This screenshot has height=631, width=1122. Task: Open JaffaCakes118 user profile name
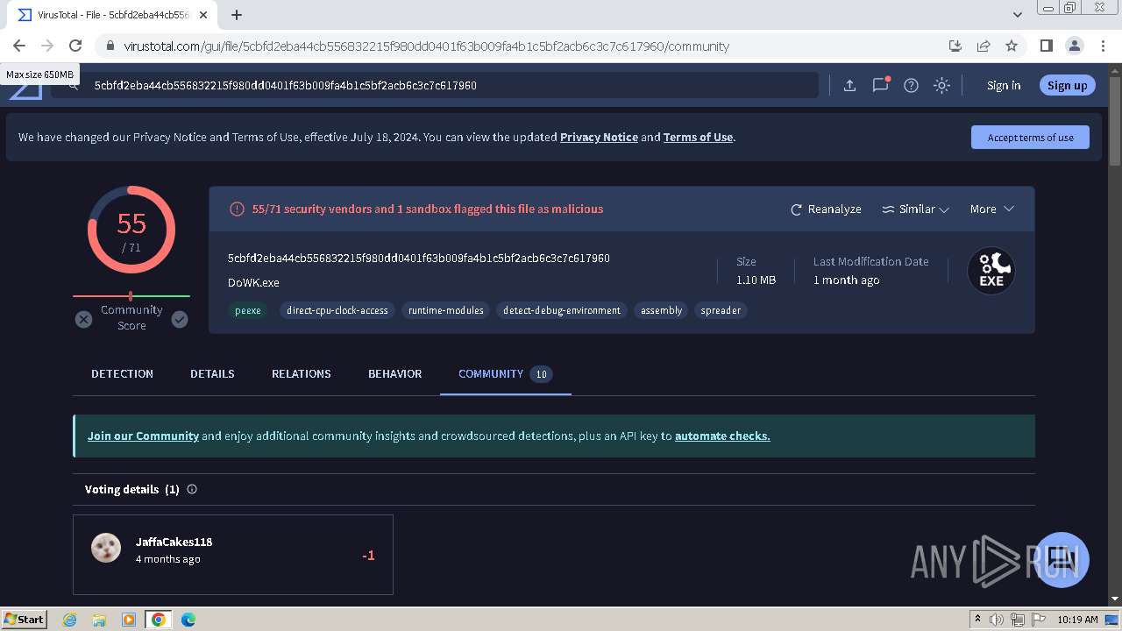click(174, 542)
